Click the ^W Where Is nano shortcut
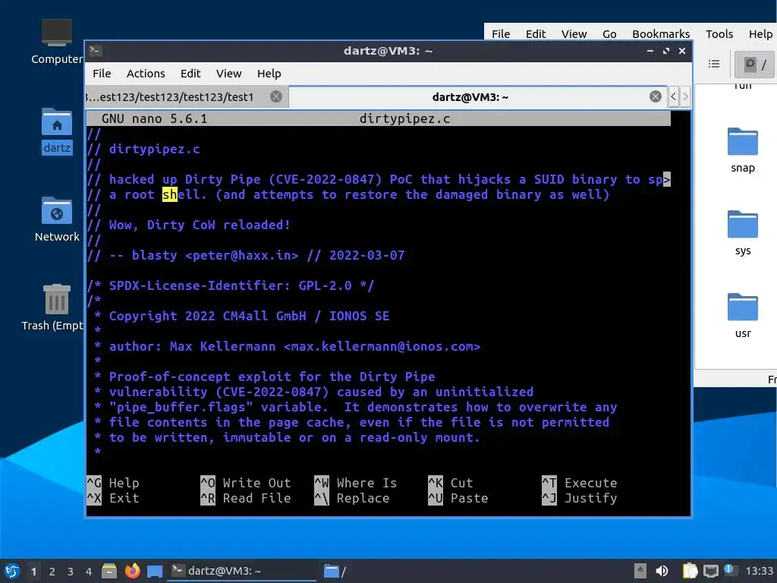777x583 pixels. point(356,483)
